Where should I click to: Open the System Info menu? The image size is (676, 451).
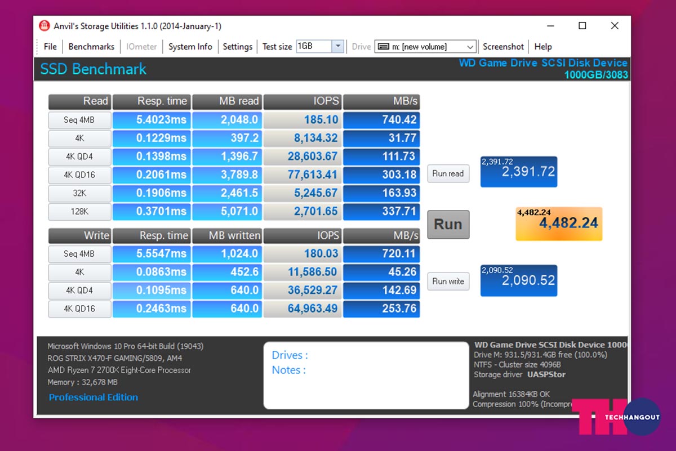point(190,47)
